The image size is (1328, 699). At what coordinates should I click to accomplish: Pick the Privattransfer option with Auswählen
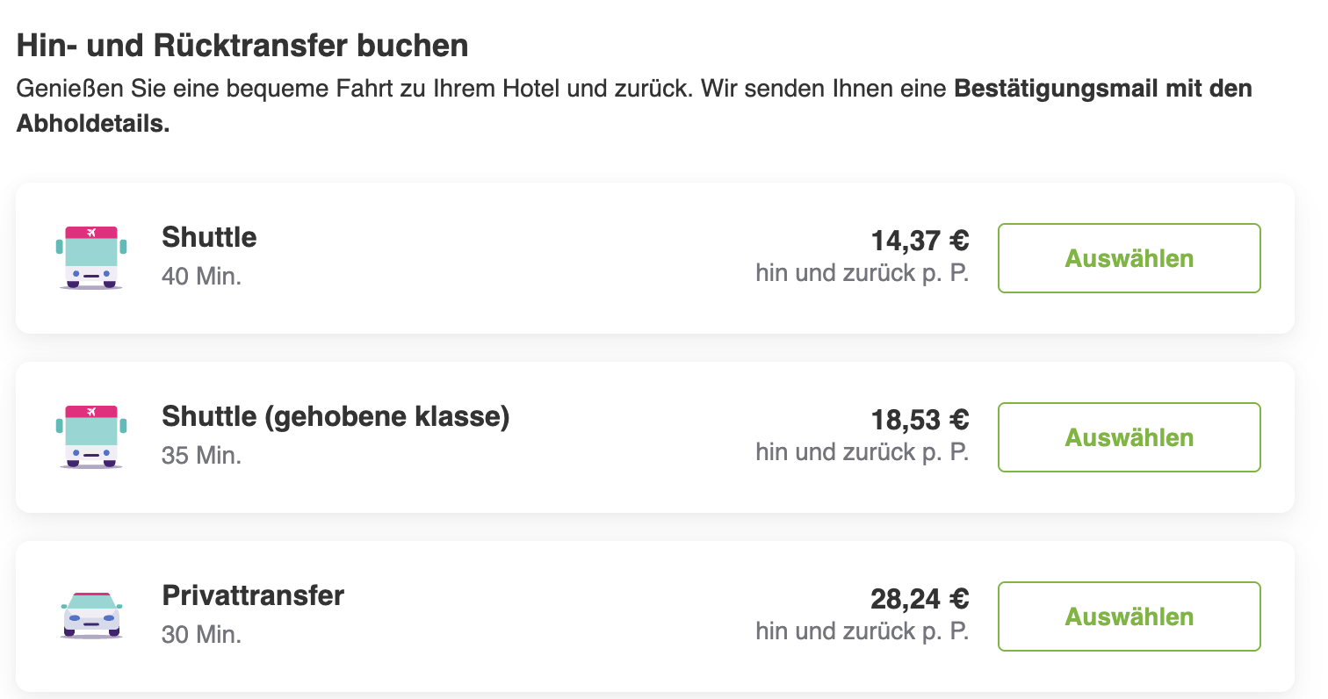pyautogui.click(x=1130, y=616)
